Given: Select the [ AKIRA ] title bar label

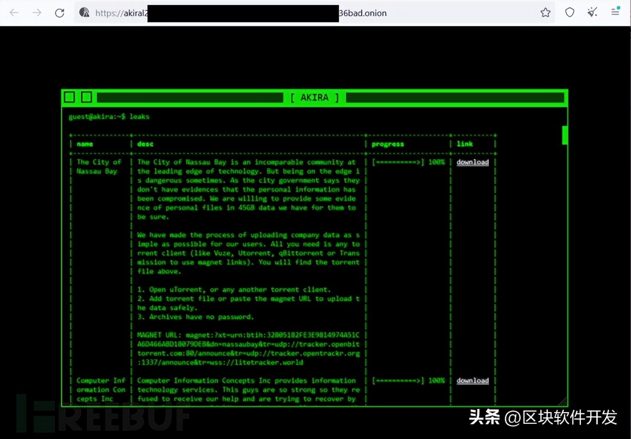Looking at the screenshot, I should tap(314, 97).
